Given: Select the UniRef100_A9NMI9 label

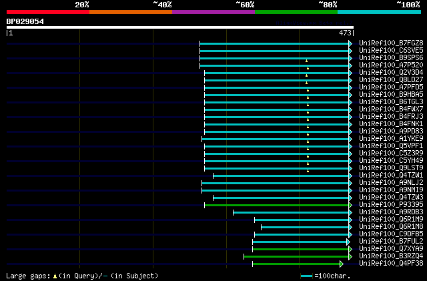Looking at the screenshot, I should pos(391,190).
